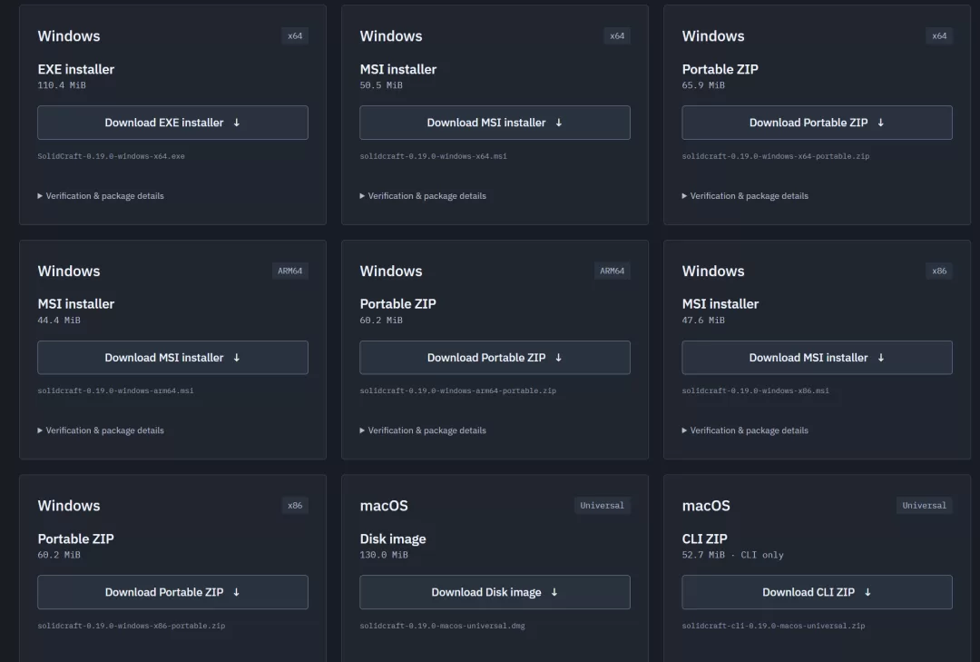The width and height of the screenshot is (980, 662).
Task: Click the Universal badge on CLI ZIP card
Action: (925, 506)
